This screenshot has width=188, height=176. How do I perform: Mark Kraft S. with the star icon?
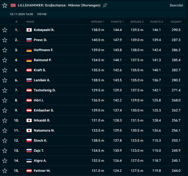point(5,70)
